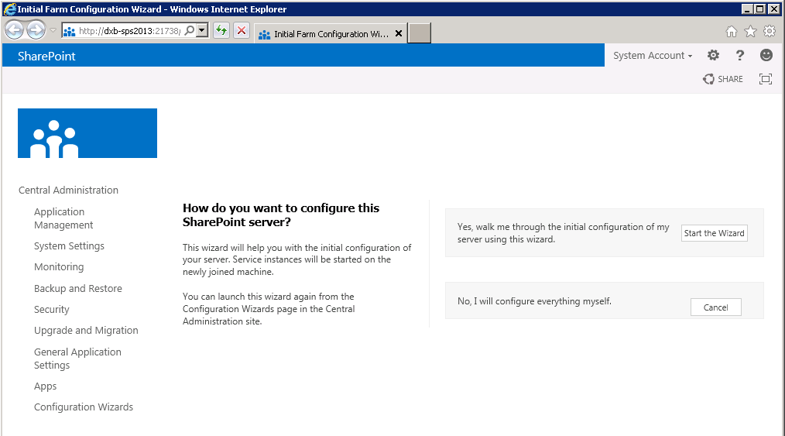Open the Monitoring section
The height and width of the screenshot is (436, 785).
coord(59,267)
